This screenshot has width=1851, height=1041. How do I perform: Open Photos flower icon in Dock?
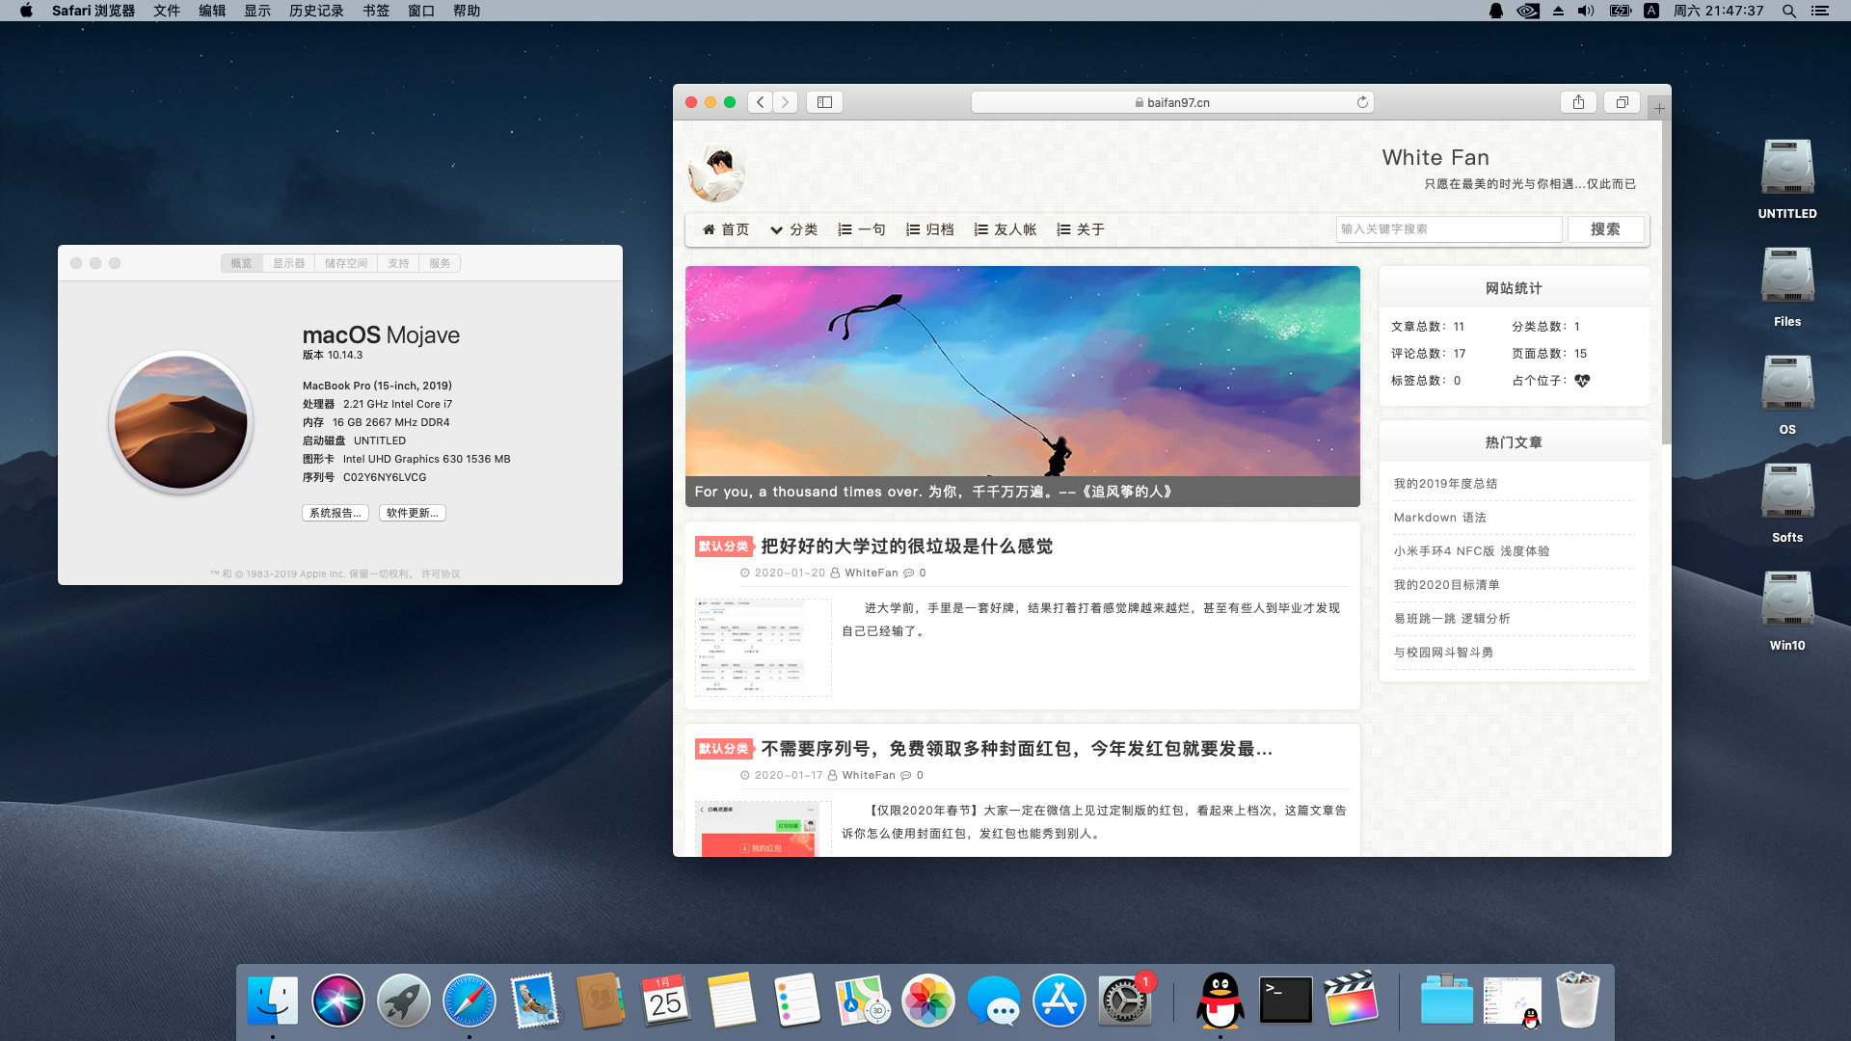coord(928,1001)
